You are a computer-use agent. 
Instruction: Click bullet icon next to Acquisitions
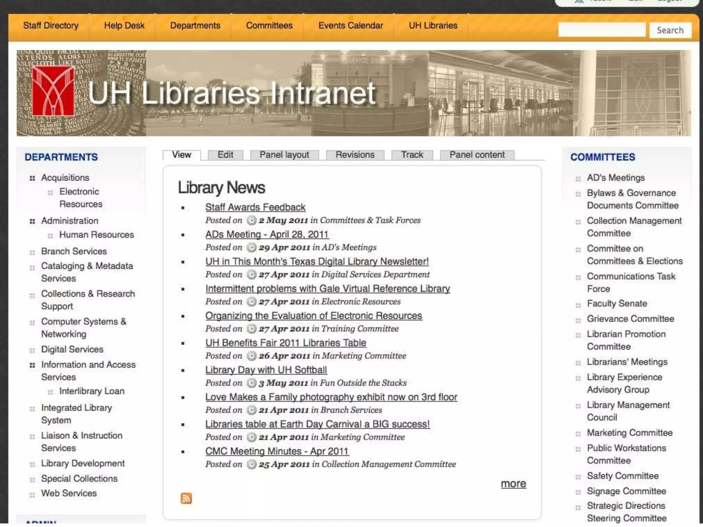pyautogui.click(x=32, y=178)
